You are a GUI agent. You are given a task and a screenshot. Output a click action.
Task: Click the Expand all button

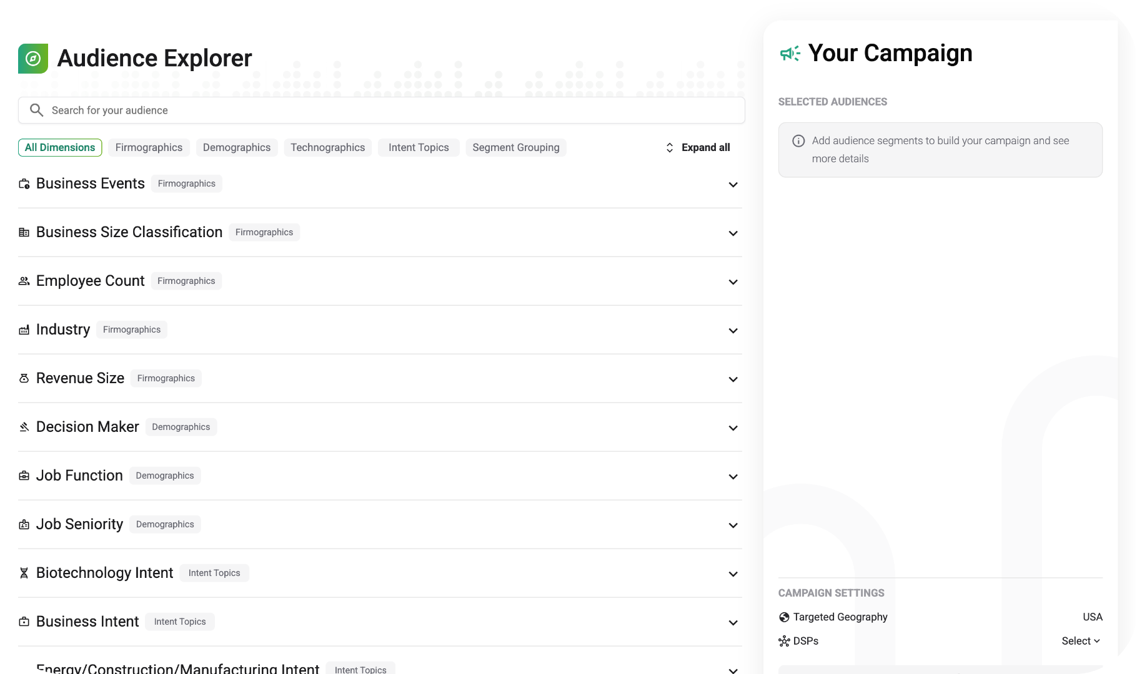click(698, 147)
